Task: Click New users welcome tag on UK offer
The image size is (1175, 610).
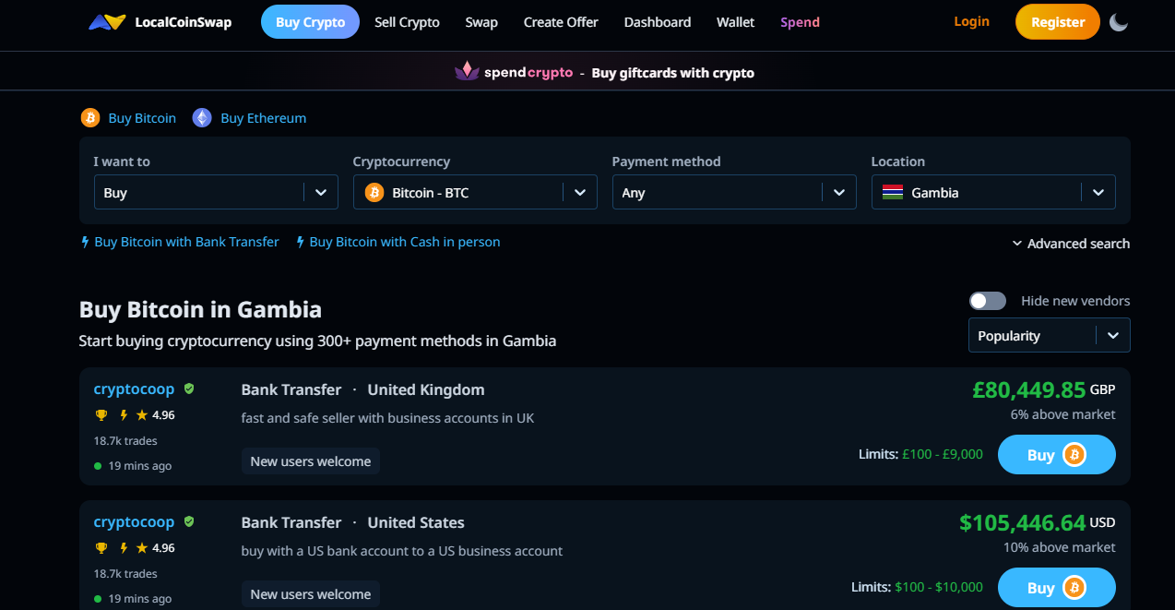Action: [x=311, y=461]
